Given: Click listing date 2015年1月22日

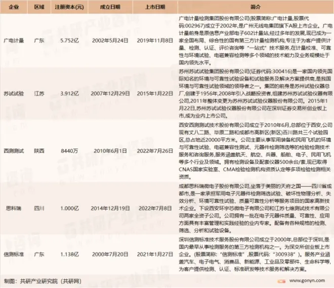Looking at the screenshot, I should pos(155,93).
